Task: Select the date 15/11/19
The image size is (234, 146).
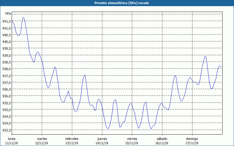Action: click(132, 143)
